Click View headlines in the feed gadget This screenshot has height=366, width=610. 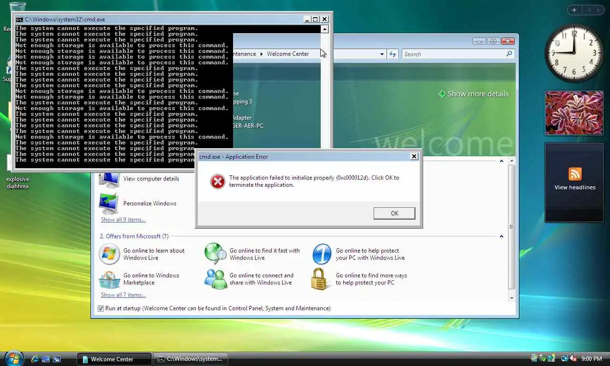pos(575,187)
